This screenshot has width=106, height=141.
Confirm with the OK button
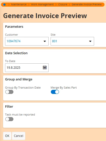pyautogui.click(x=7, y=136)
